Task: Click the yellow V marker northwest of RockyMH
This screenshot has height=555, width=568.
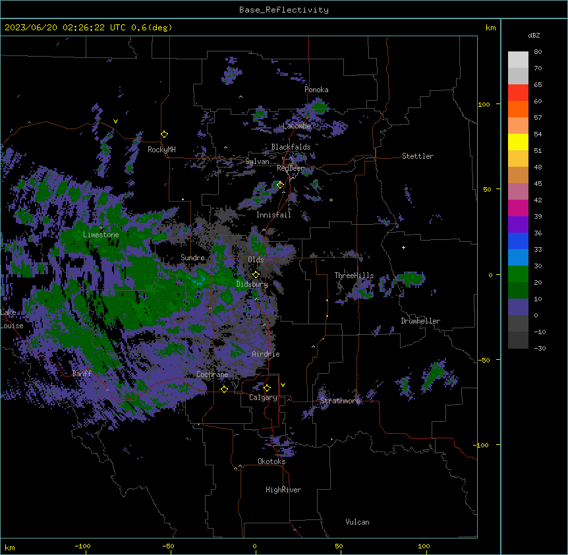Action: coord(115,121)
